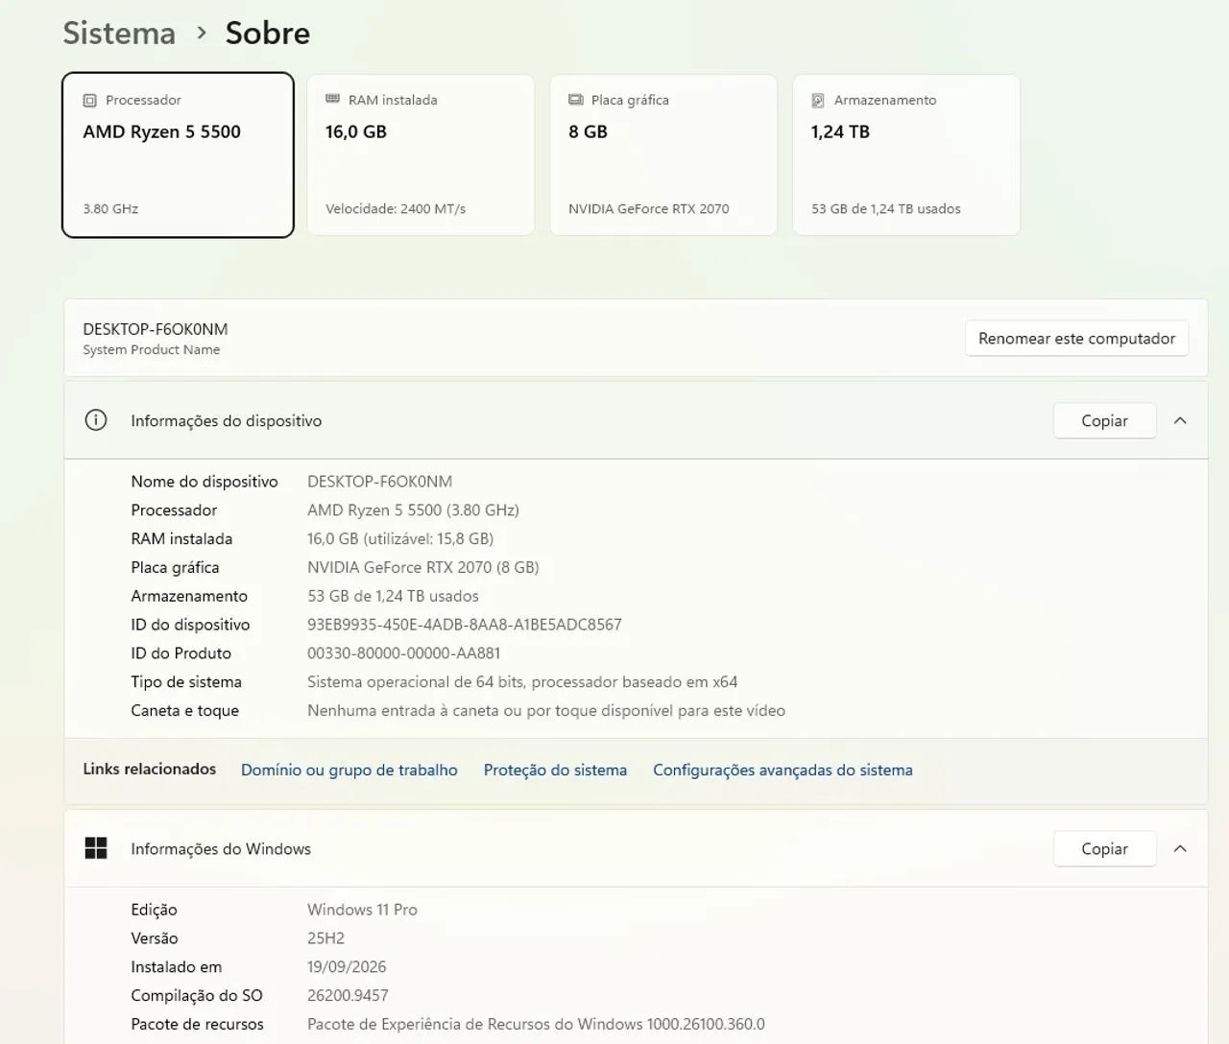Click the install date 19/09/2026
Image resolution: width=1229 pixels, height=1044 pixels.
click(347, 967)
